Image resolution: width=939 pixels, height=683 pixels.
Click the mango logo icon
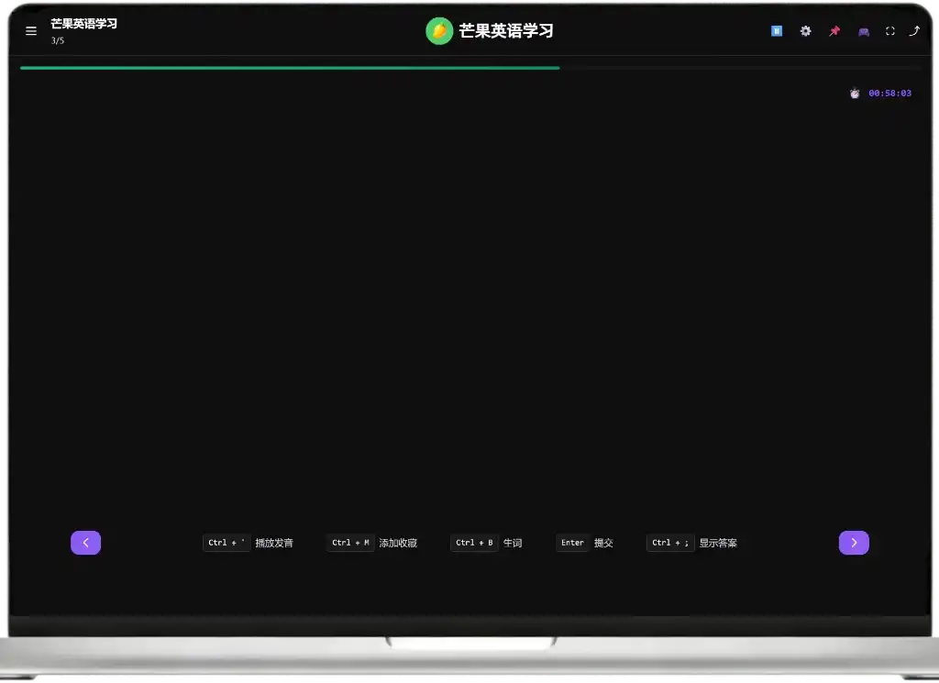(439, 31)
